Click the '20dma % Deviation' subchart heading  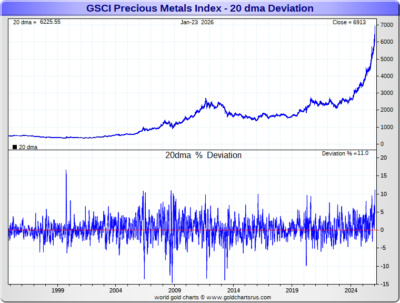pyautogui.click(x=203, y=155)
